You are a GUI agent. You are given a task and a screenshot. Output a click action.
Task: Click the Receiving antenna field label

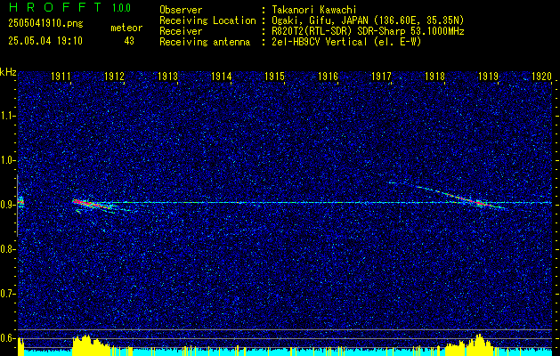pos(205,42)
